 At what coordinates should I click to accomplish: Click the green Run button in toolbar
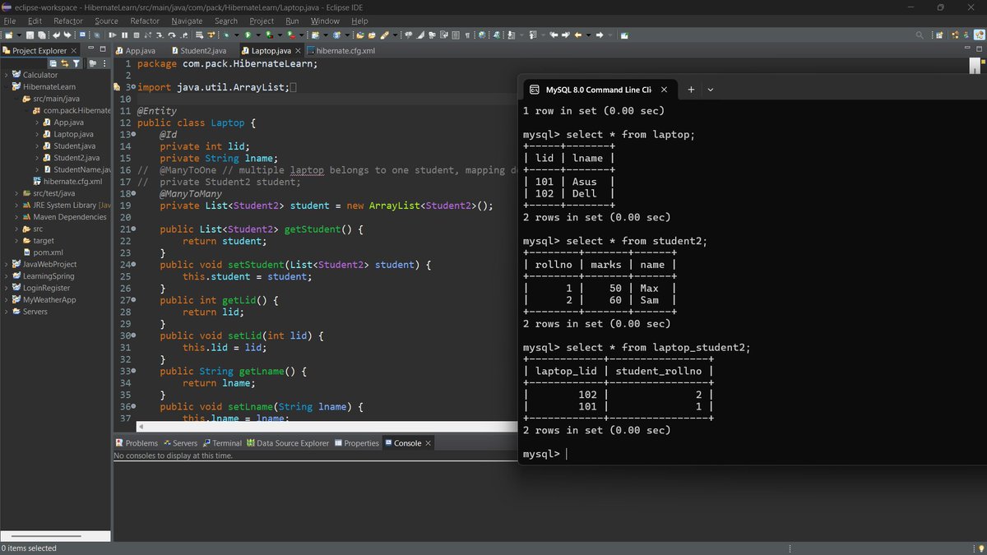point(248,35)
